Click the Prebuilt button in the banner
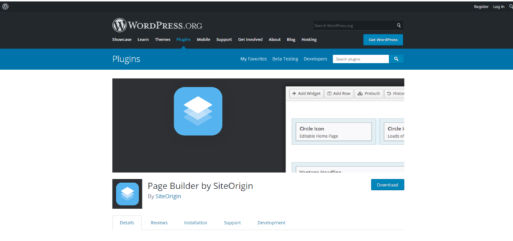The width and height of the screenshot is (513, 241). pos(369,94)
